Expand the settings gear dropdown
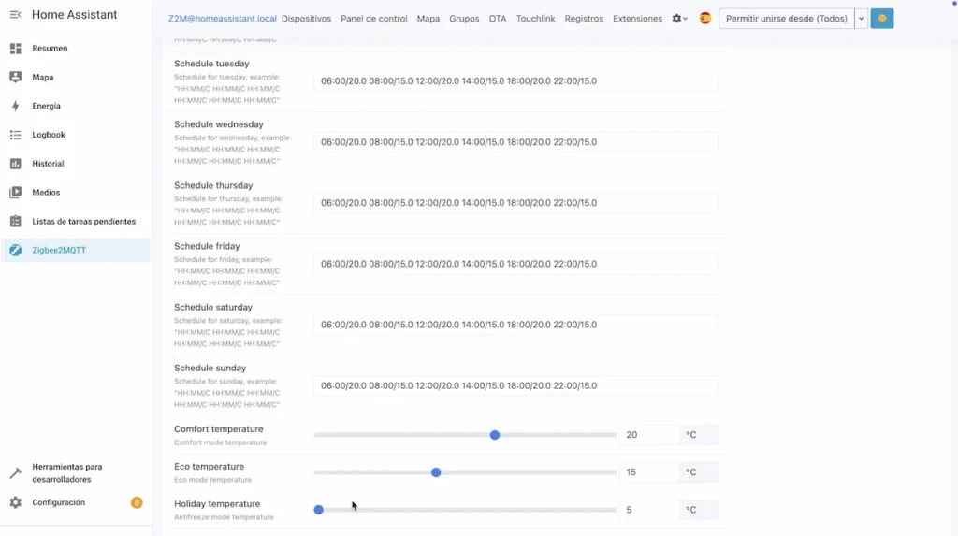This screenshot has width=958, height=536. (680, 19)
